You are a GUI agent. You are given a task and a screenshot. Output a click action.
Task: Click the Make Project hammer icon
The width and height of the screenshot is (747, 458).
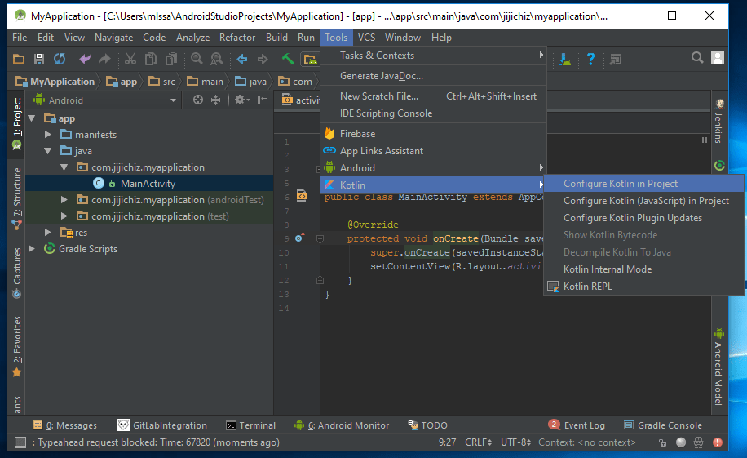click(x=288, y=59)
